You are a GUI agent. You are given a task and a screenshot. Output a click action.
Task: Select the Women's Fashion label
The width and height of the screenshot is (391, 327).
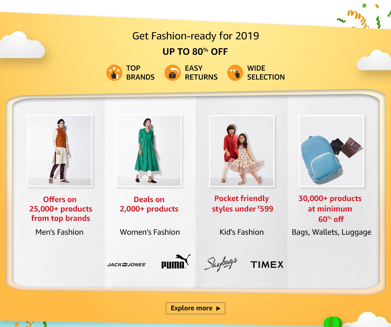point(150,232)
